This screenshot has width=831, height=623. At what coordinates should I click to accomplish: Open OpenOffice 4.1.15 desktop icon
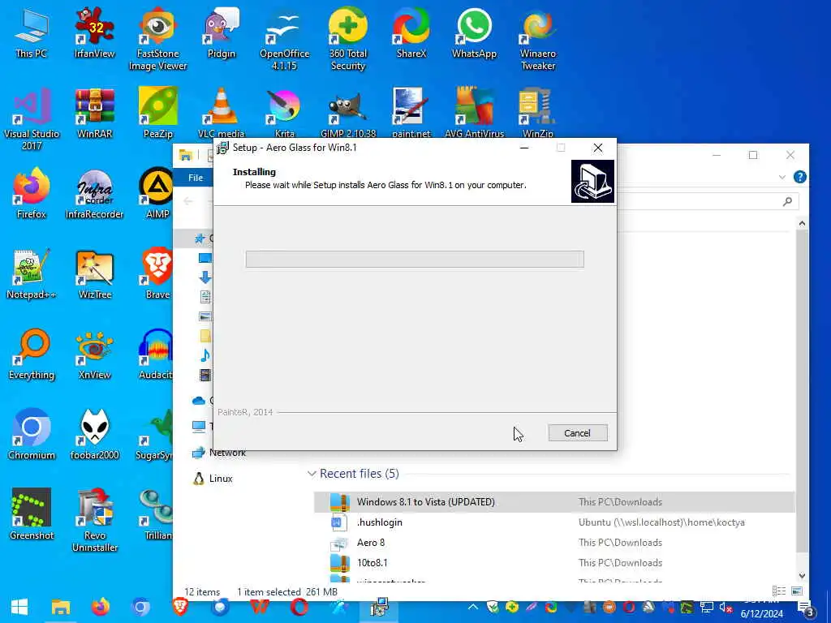[x=284, y=39]
